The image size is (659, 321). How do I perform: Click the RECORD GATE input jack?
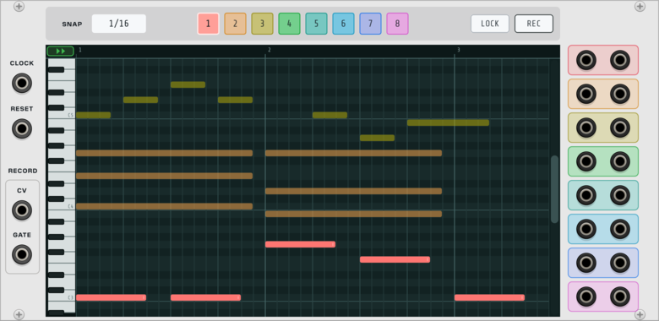click(x=22, y=254)
